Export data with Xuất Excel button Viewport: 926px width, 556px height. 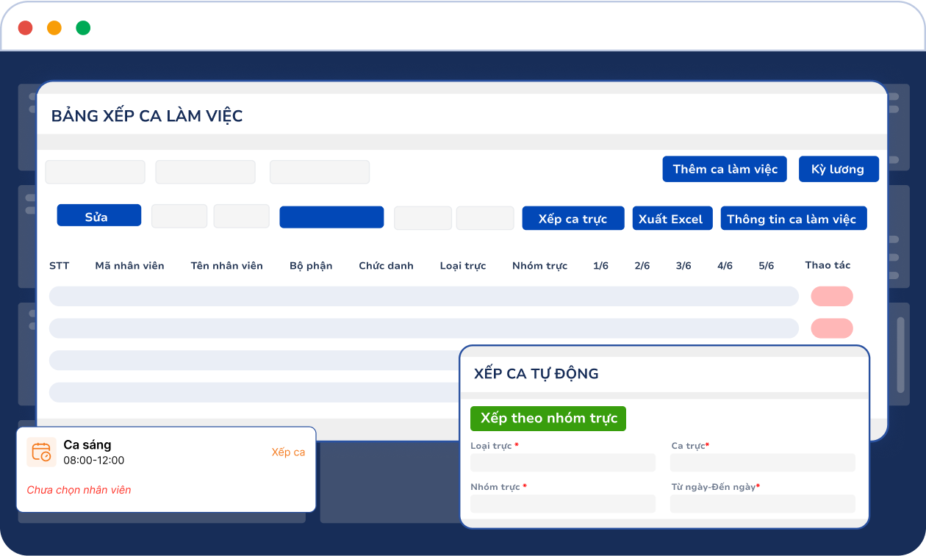click(672, 218)
